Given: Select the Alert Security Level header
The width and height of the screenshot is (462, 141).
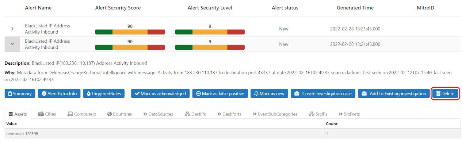Looking at the screenshot, I should point(210,8).
